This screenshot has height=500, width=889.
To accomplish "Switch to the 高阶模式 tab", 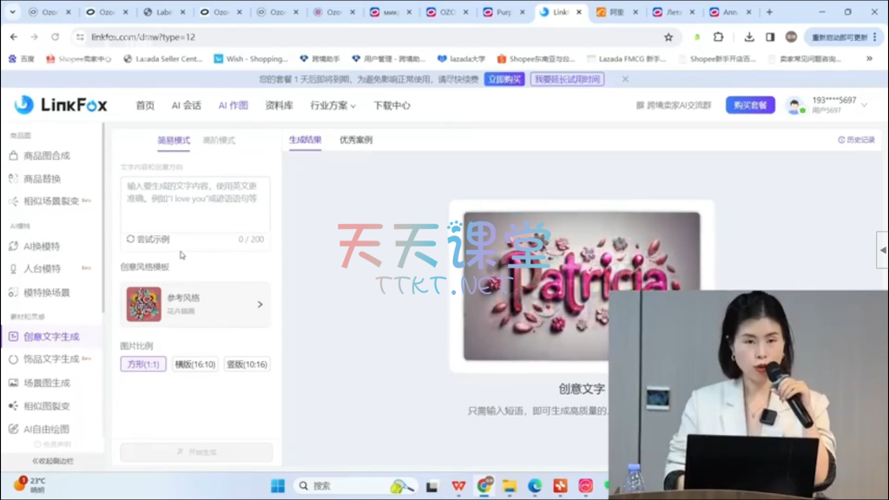I will click(x=219, y=141).
